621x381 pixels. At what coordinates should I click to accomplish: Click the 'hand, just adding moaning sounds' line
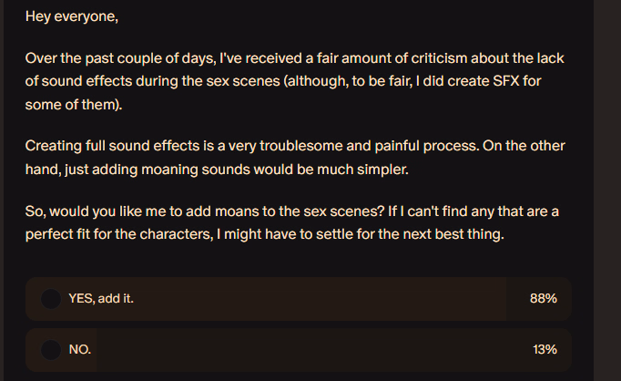(217, 170)
